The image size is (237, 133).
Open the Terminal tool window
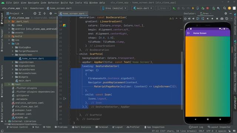tap(102, 127)
